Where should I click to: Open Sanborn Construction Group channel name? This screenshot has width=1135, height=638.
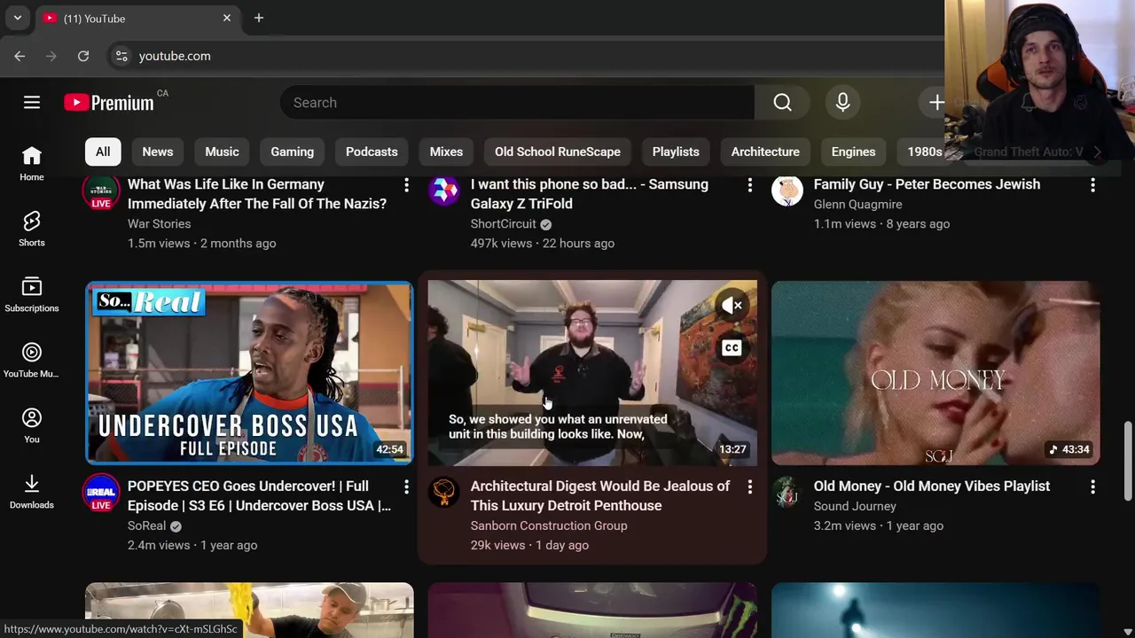[x=549, y=525]
